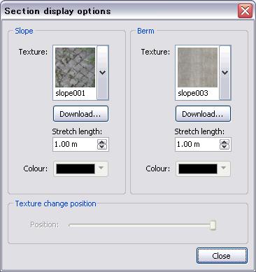Click the black Slope colour swatch
Image resolution: width=256 pixels, height=272 pixels.
click(76, 169)
